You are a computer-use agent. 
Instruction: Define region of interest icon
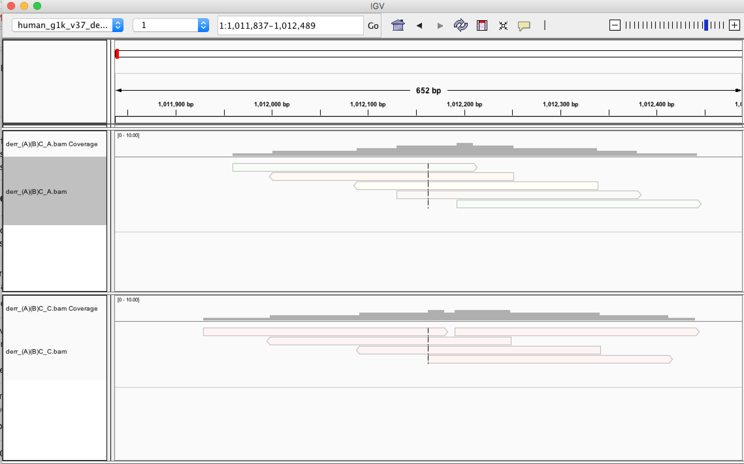[x=482, y=25]
